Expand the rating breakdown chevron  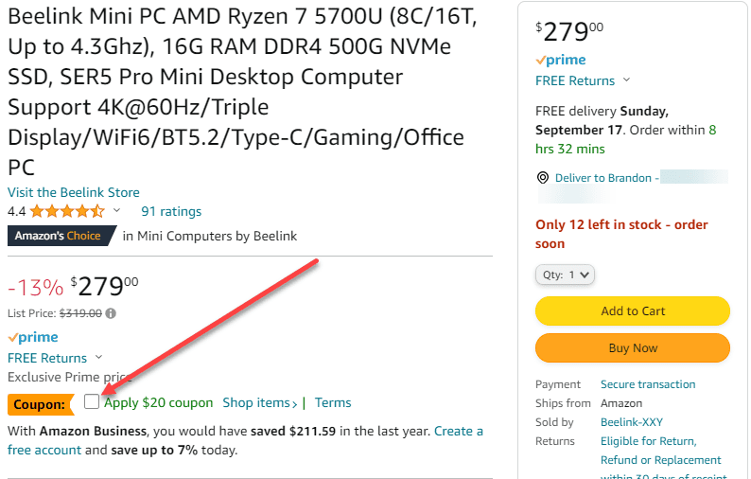point(116,210)
